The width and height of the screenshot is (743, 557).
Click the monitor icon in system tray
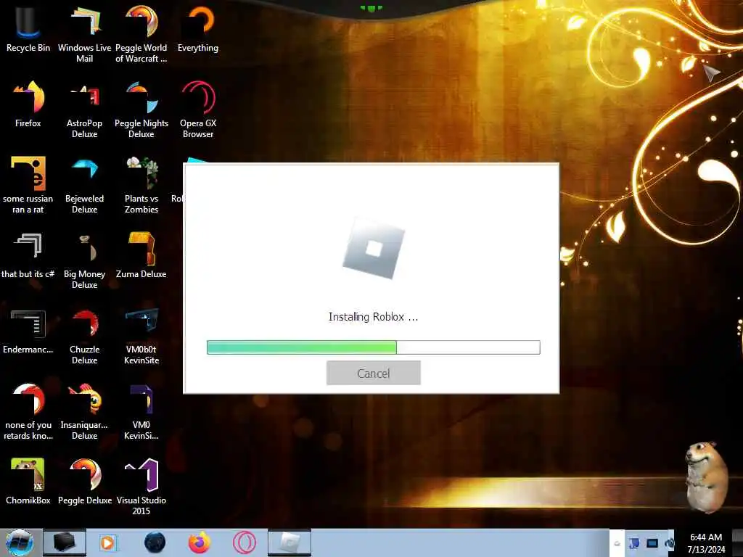[652, 543]
